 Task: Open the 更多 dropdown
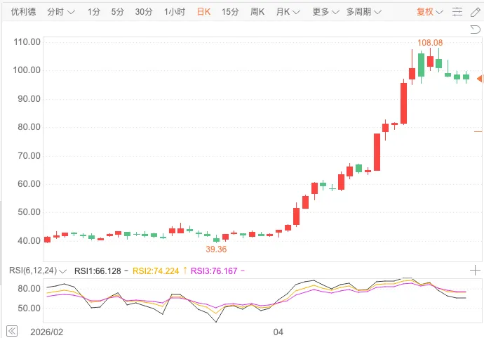click(x=325, y=12)
